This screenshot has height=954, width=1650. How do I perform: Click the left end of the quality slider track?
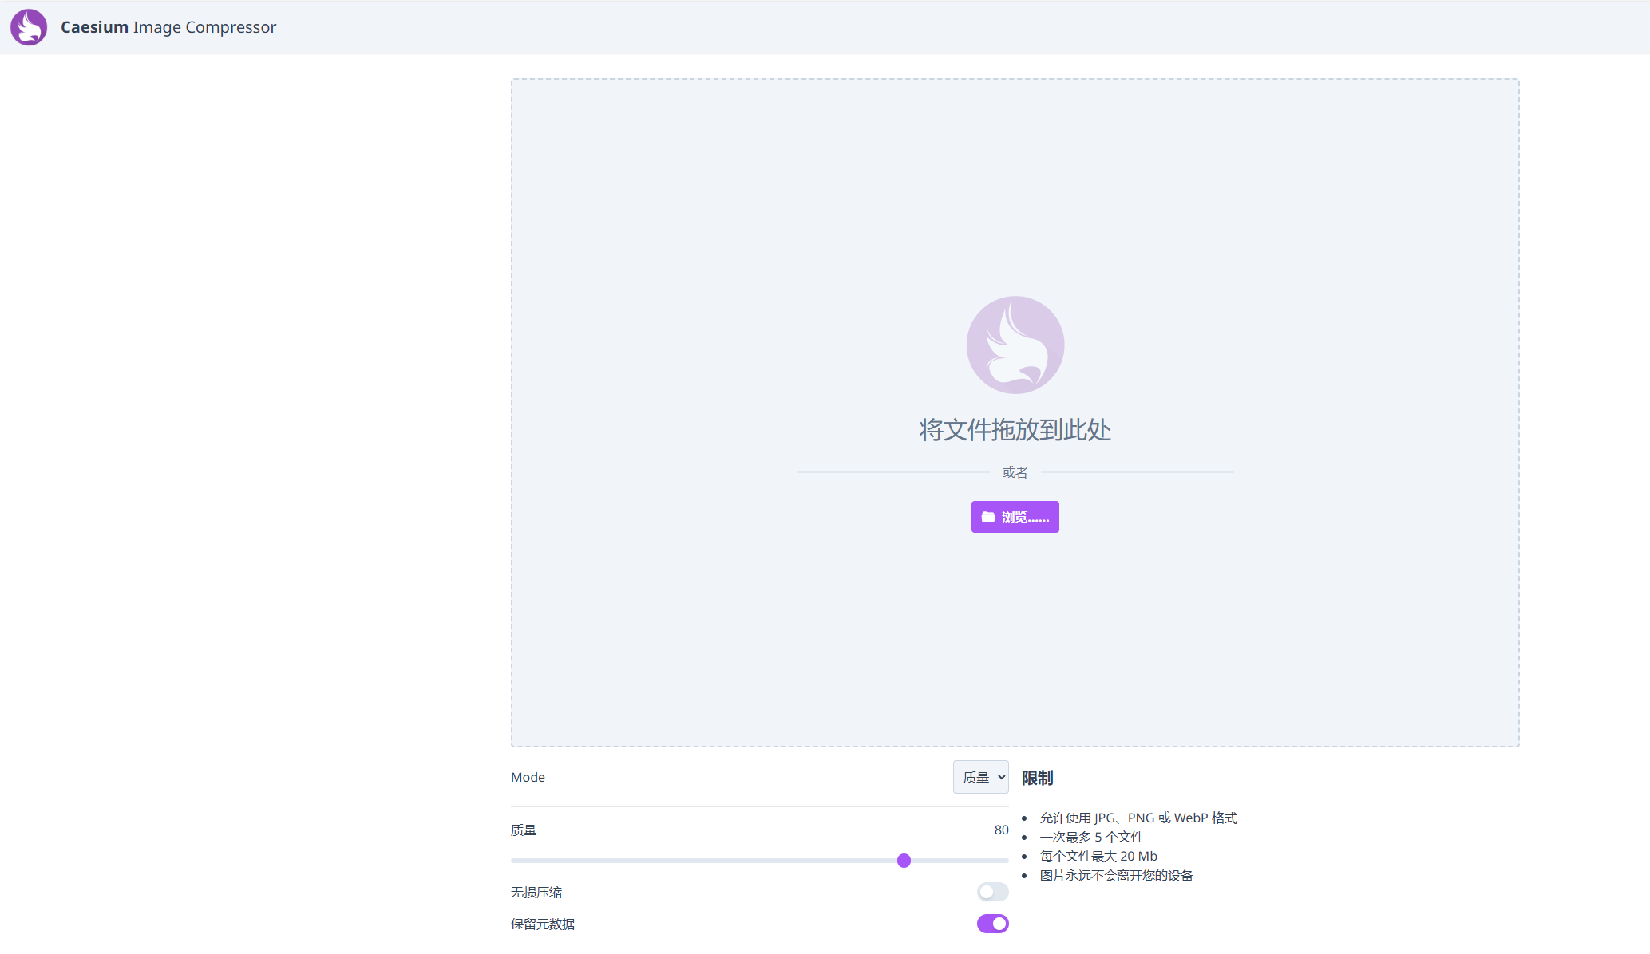pos(516,861)
